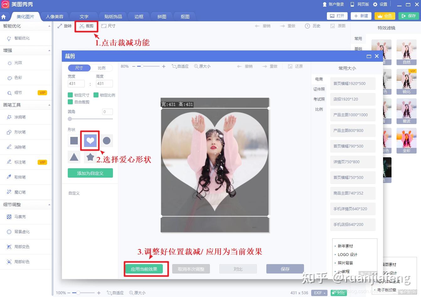The image size is (421, 297).
Task: Open the 色彩 color tool
Action: click(26, 77)
